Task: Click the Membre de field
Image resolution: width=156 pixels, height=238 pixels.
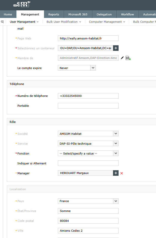Action: point(88,58)
